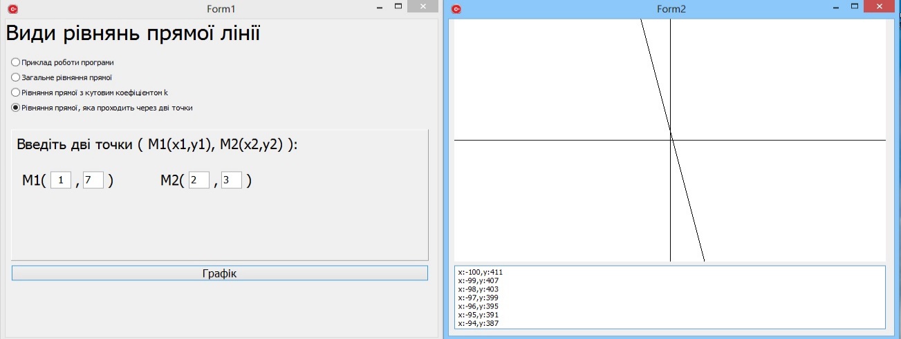
Task: Focus the M1 x1 field containing 1
Action: point(61,180)
